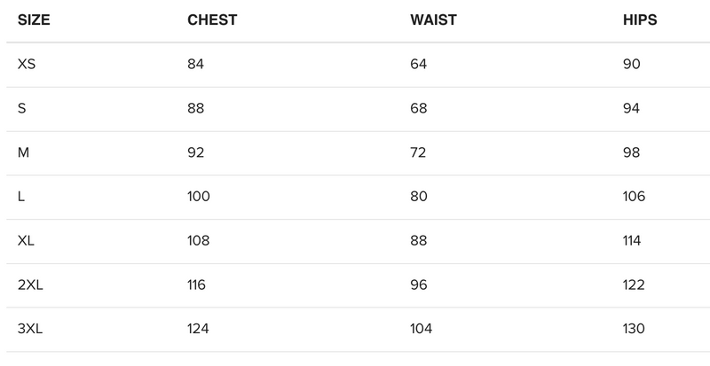This screenshot has height=366, width=710.
Task: Select the M size label
Action: [24, 152]
